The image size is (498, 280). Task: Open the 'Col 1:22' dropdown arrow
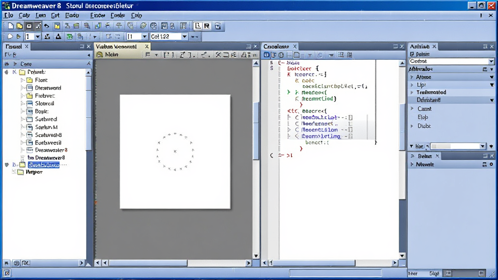coord(184,37)
